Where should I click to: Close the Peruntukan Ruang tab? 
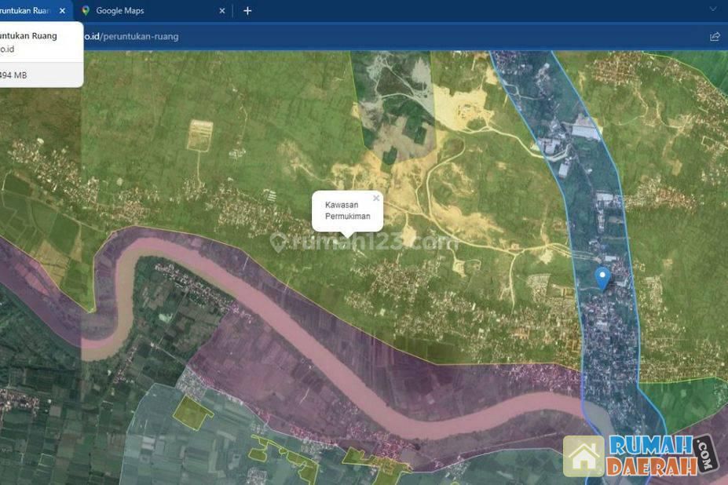(x=62, y=11)
